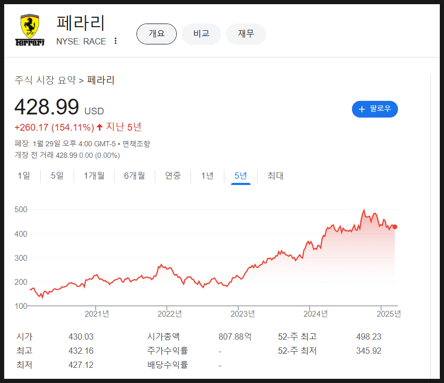Click the 시가총액 value 807.88억
444x383 pixels.
235,336
